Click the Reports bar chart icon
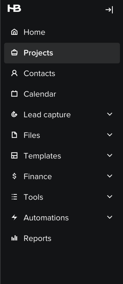This screenshot has width=123, height=284. pos(14,238)
